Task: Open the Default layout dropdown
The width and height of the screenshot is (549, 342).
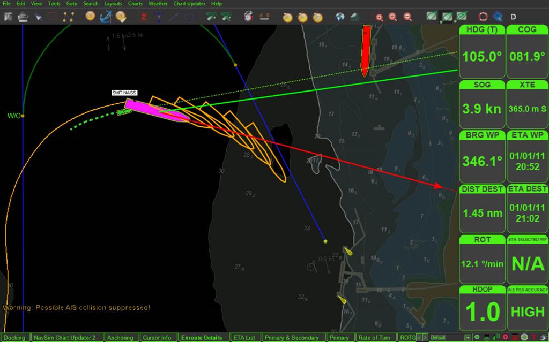Action: point(468,337)
